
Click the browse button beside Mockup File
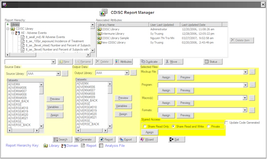click(252, 72)
